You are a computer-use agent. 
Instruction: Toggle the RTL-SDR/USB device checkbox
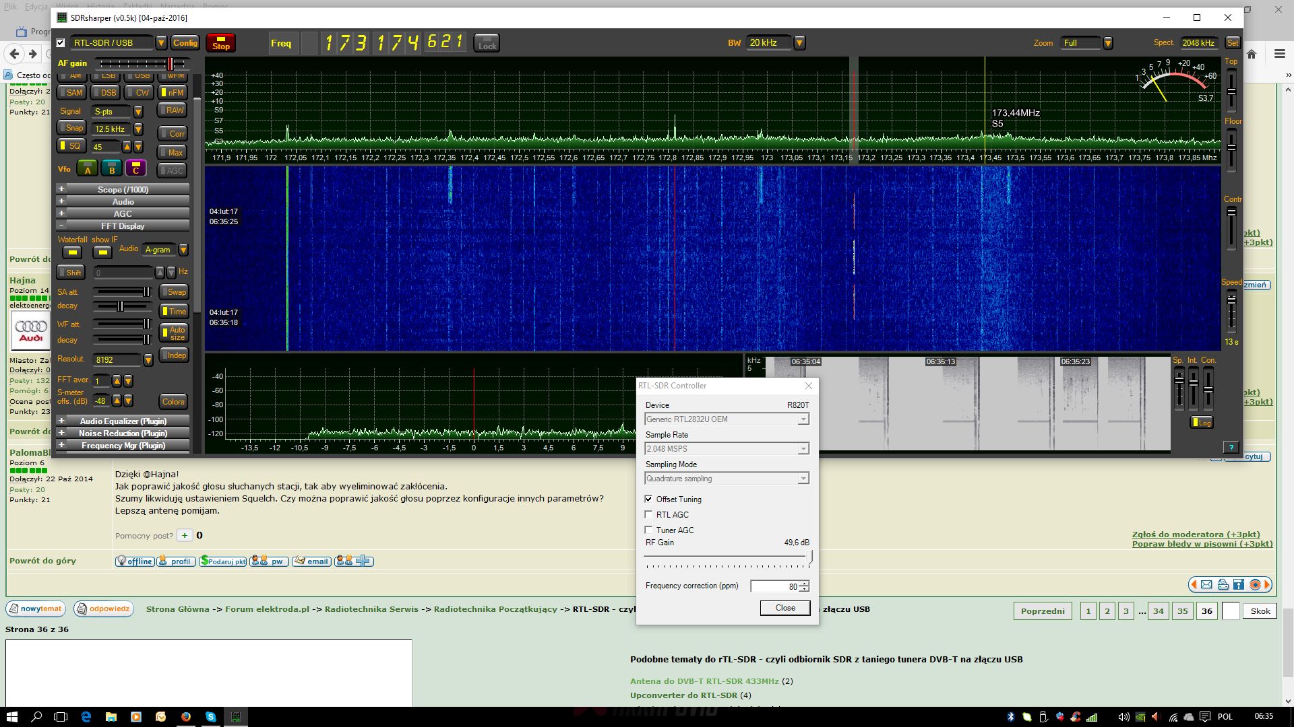[x=61, y=43]
